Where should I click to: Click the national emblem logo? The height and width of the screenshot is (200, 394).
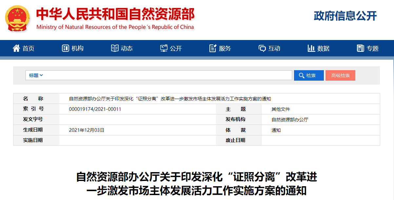[x=18, y=18]
